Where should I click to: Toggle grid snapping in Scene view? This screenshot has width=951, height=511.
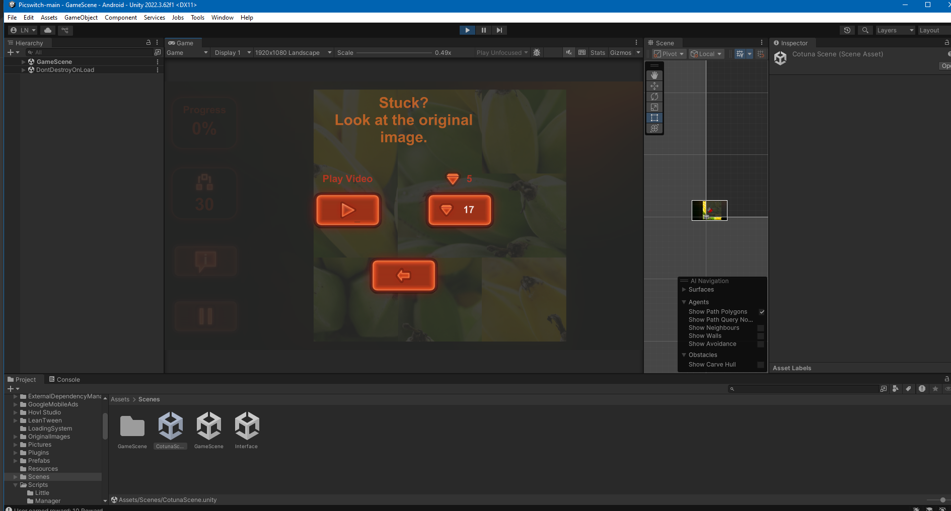click(x=761, y=54)
